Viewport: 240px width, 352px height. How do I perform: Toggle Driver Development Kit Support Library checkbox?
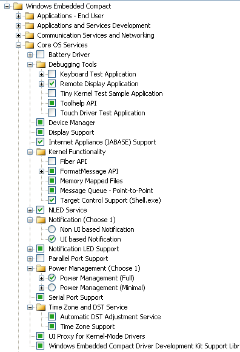(41, 345)
